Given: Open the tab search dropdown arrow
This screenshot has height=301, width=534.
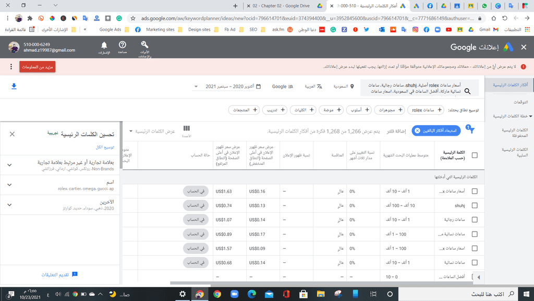Looking at the screenshot, I should pyautogui.click(x=55, y=5).
